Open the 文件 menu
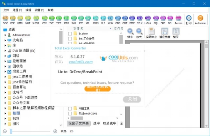Image resolution: width=210 pixels, height=136 pixels. [x=6, y=10]
